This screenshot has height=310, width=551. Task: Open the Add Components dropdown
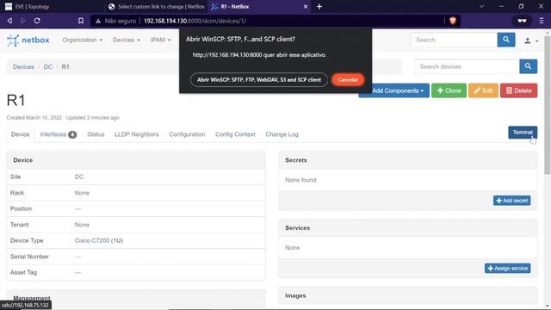(x=394, y=90)
